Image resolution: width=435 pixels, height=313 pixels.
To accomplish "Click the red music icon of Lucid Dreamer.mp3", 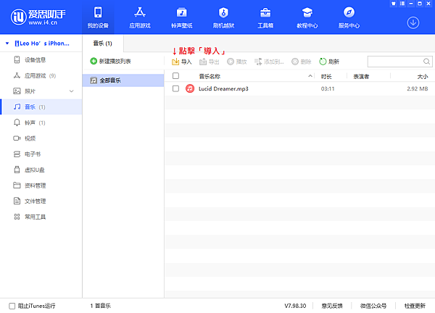I will 190,88.
